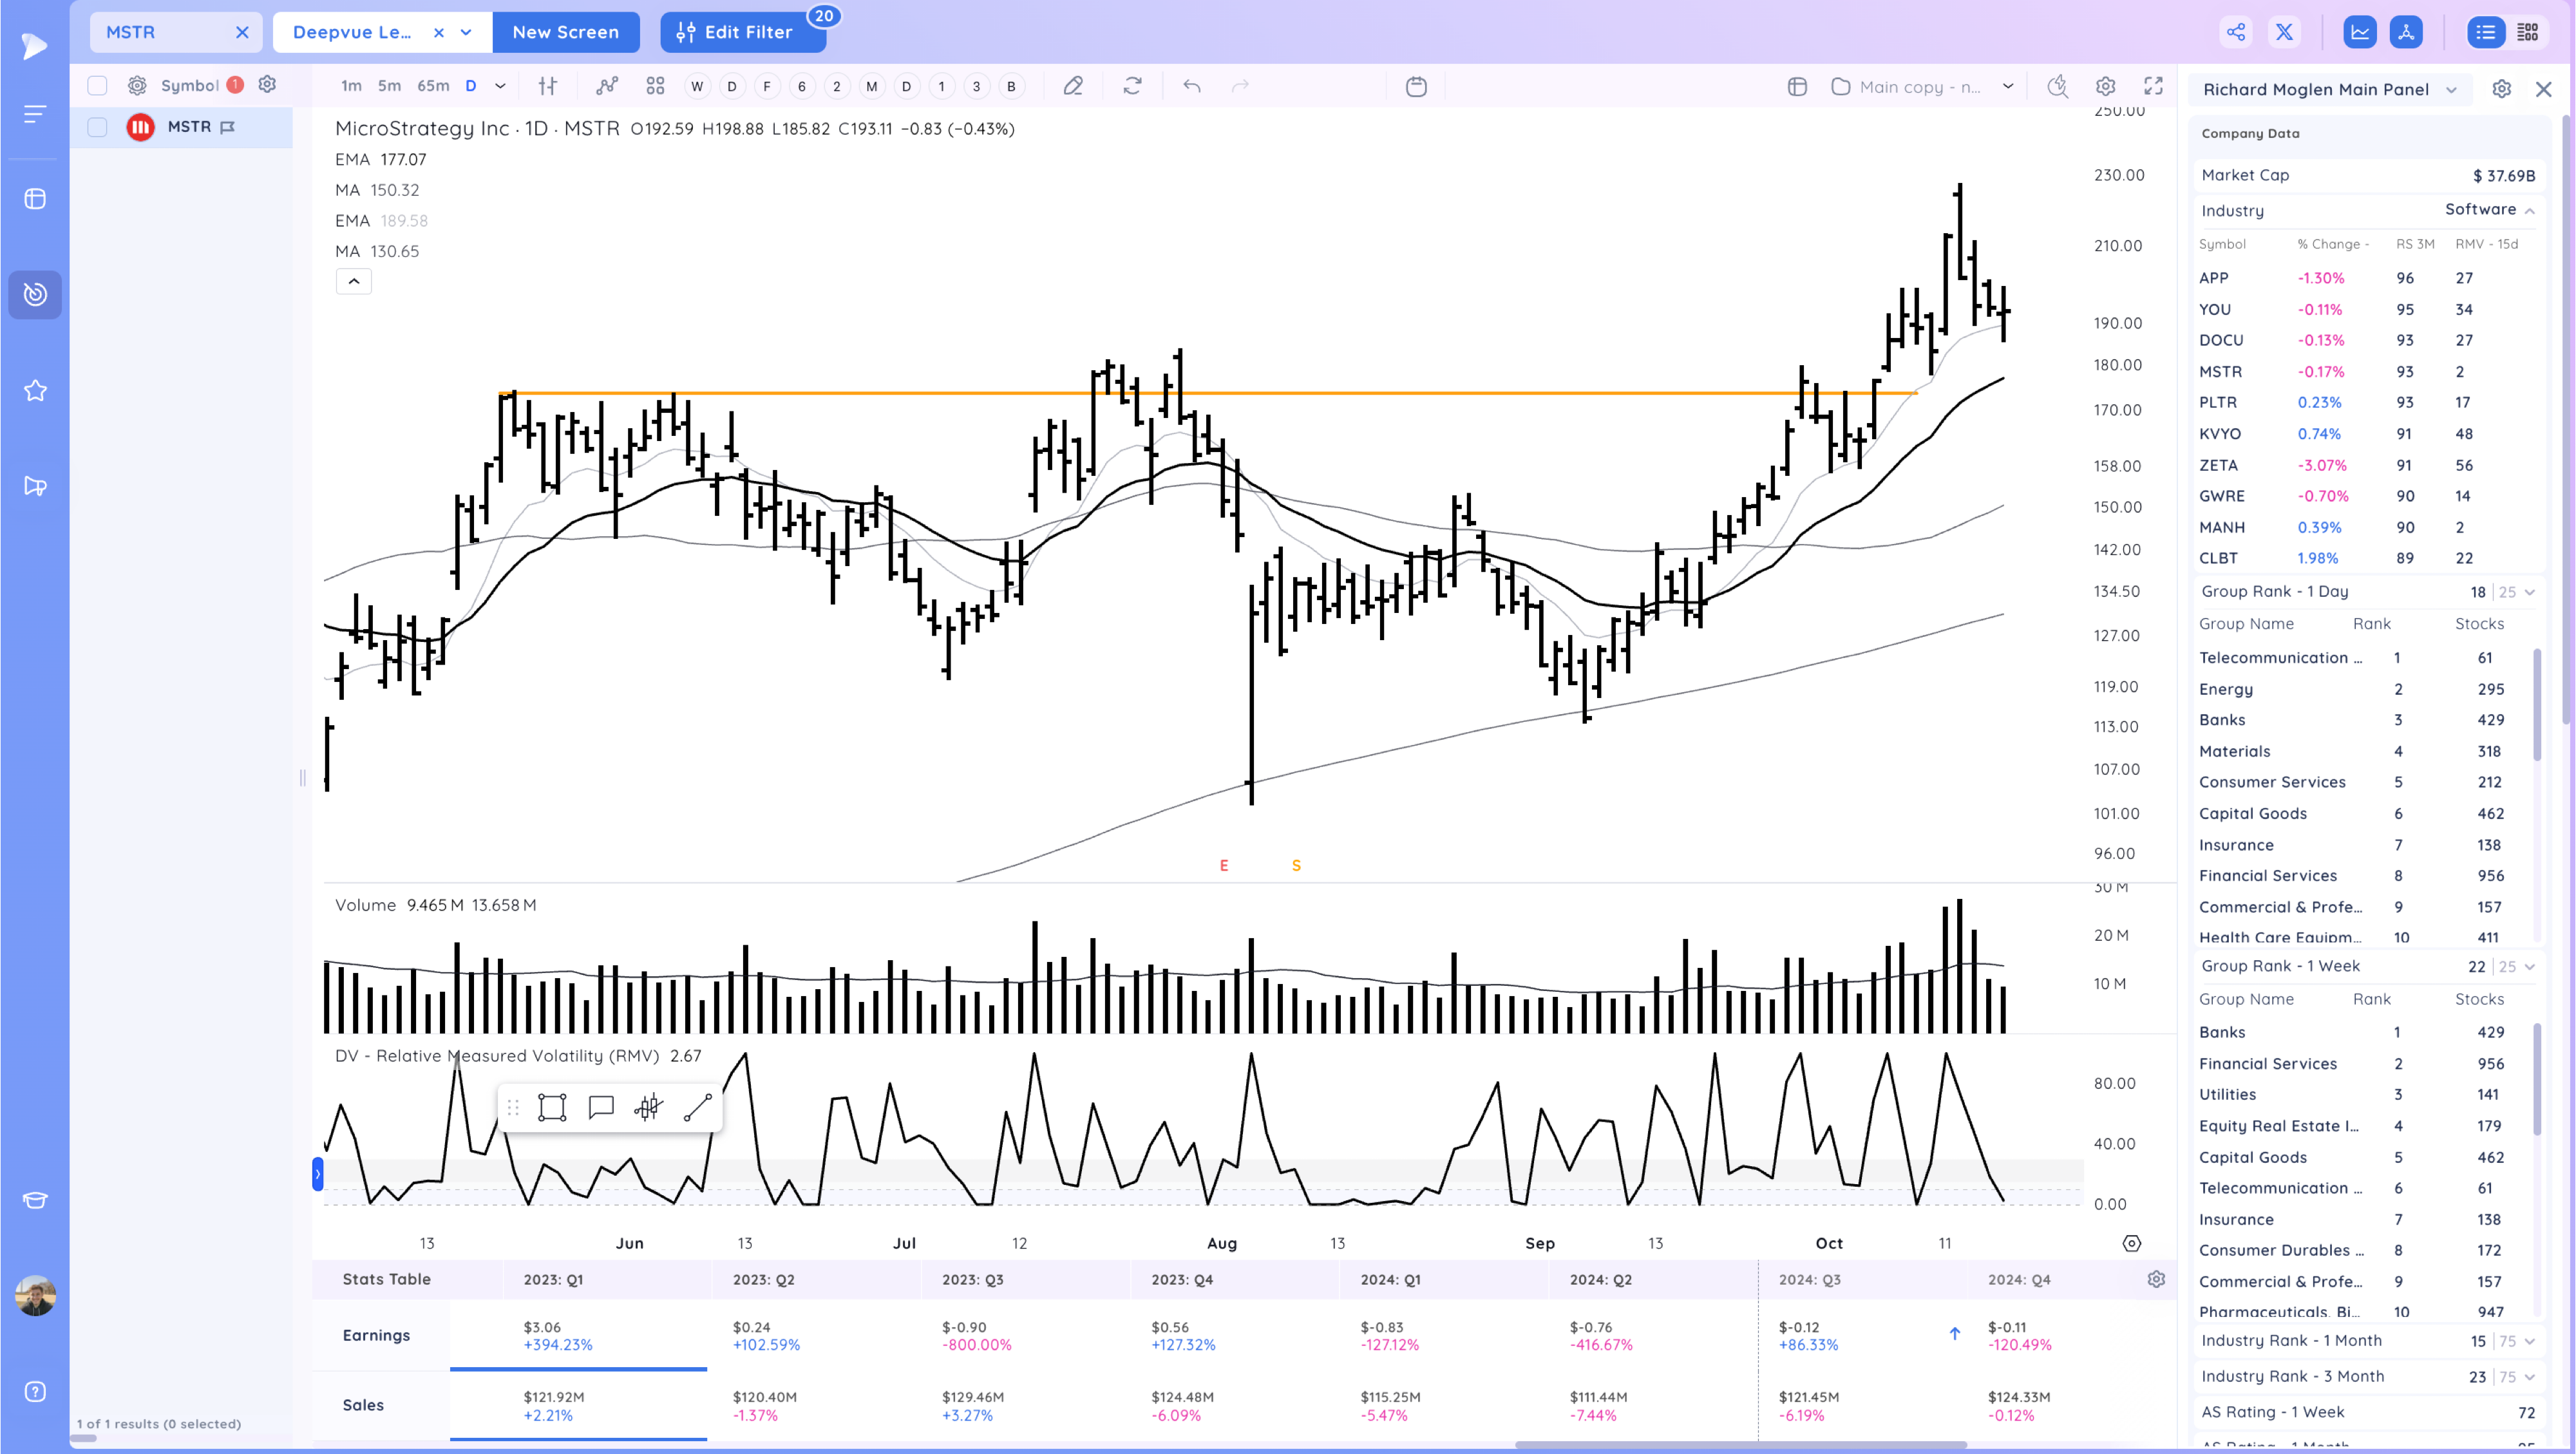Open the indicators icon in toolbar
This screenshot has width=2576, height=1454.
pos(607,86)
